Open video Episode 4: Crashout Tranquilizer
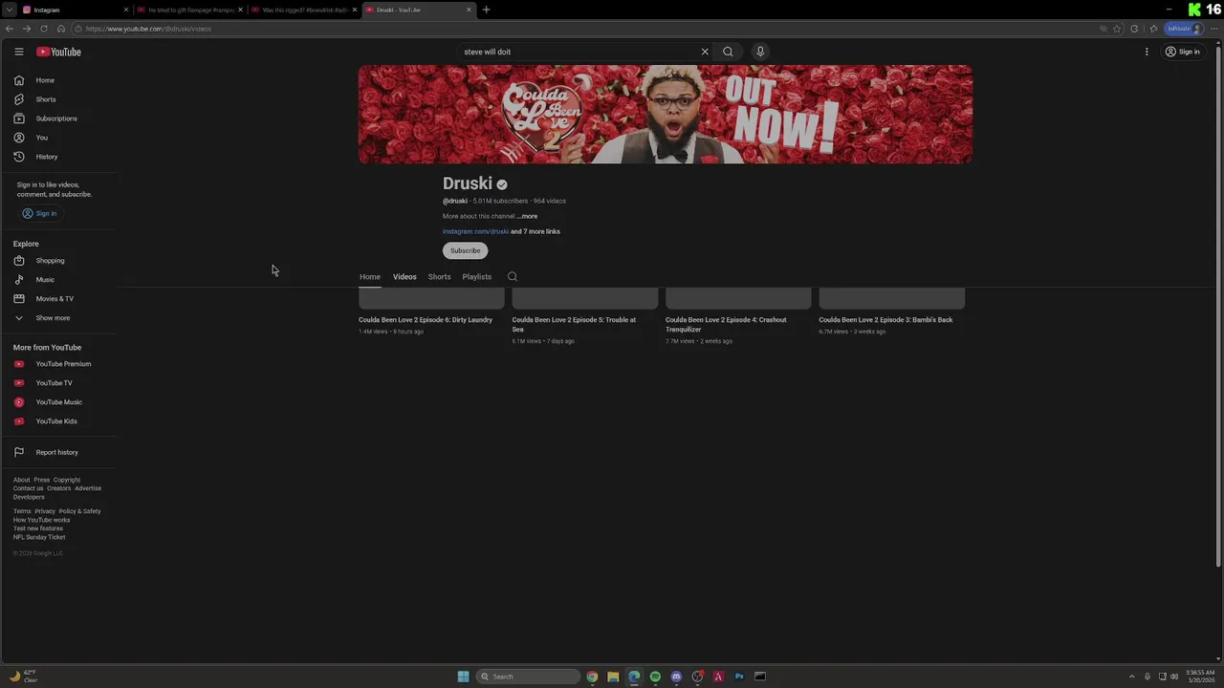Image resolution: width=1224 pixels, height=688 pixels. click(726, 325)
